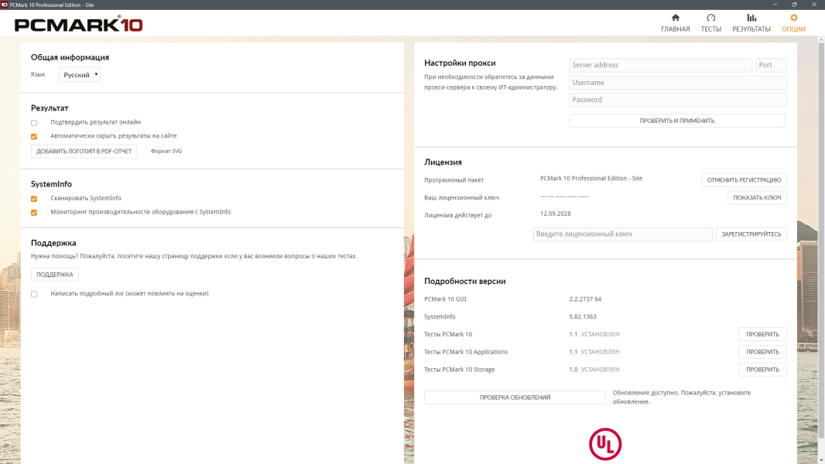Open the Главная home icon
The height and width of the screenshot is (464, 825).
coord(675,18)
